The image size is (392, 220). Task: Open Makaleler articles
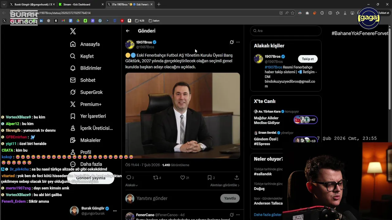(x=85, y=140)
